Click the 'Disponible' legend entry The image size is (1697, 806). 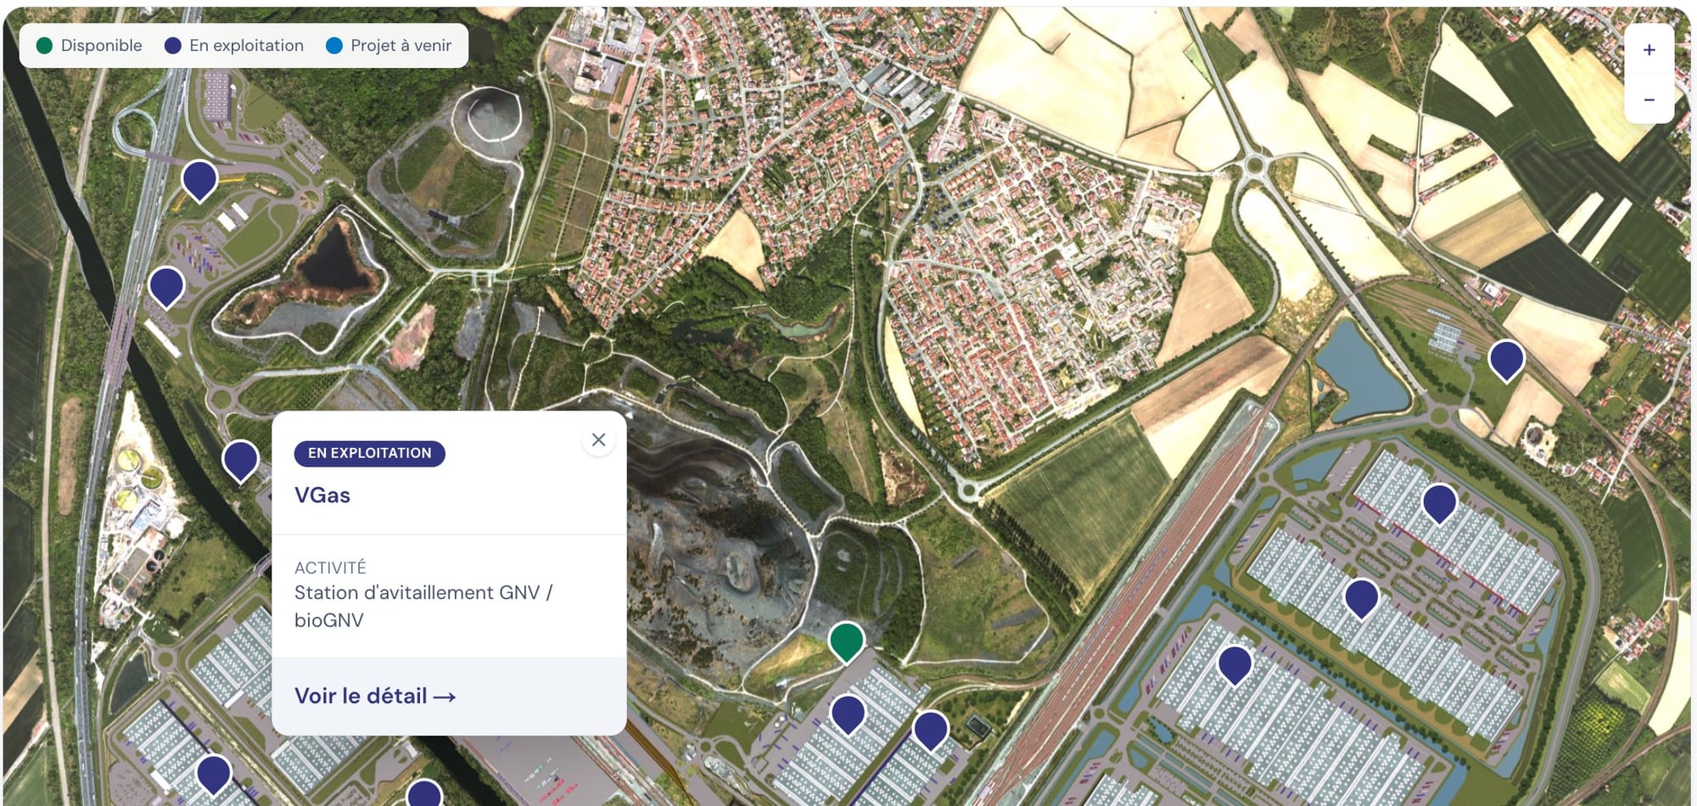click(89, 46)
